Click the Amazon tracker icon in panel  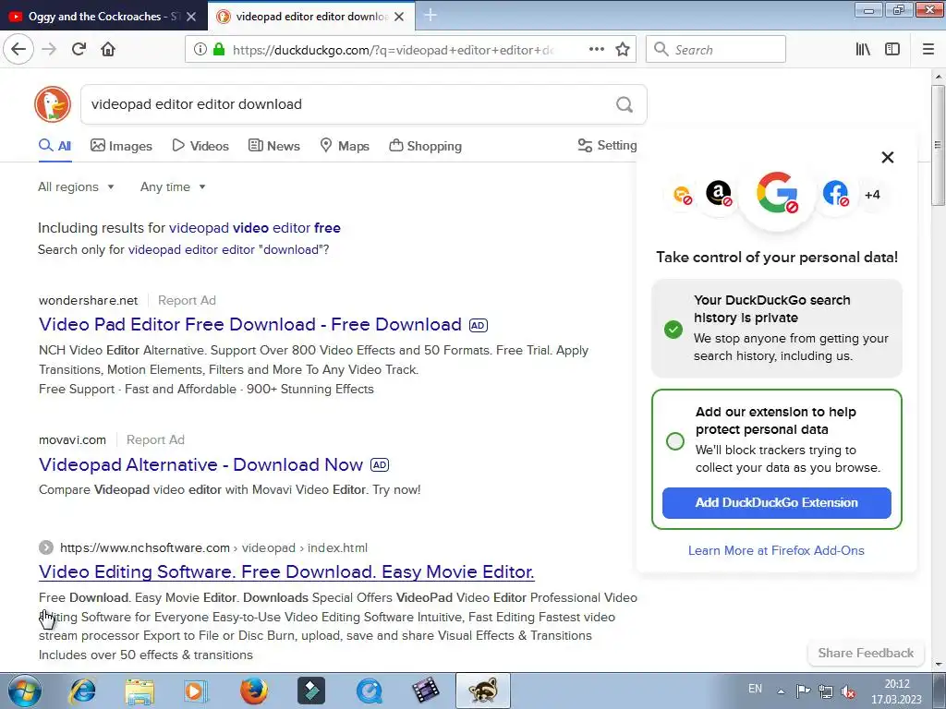coord(719,194)
